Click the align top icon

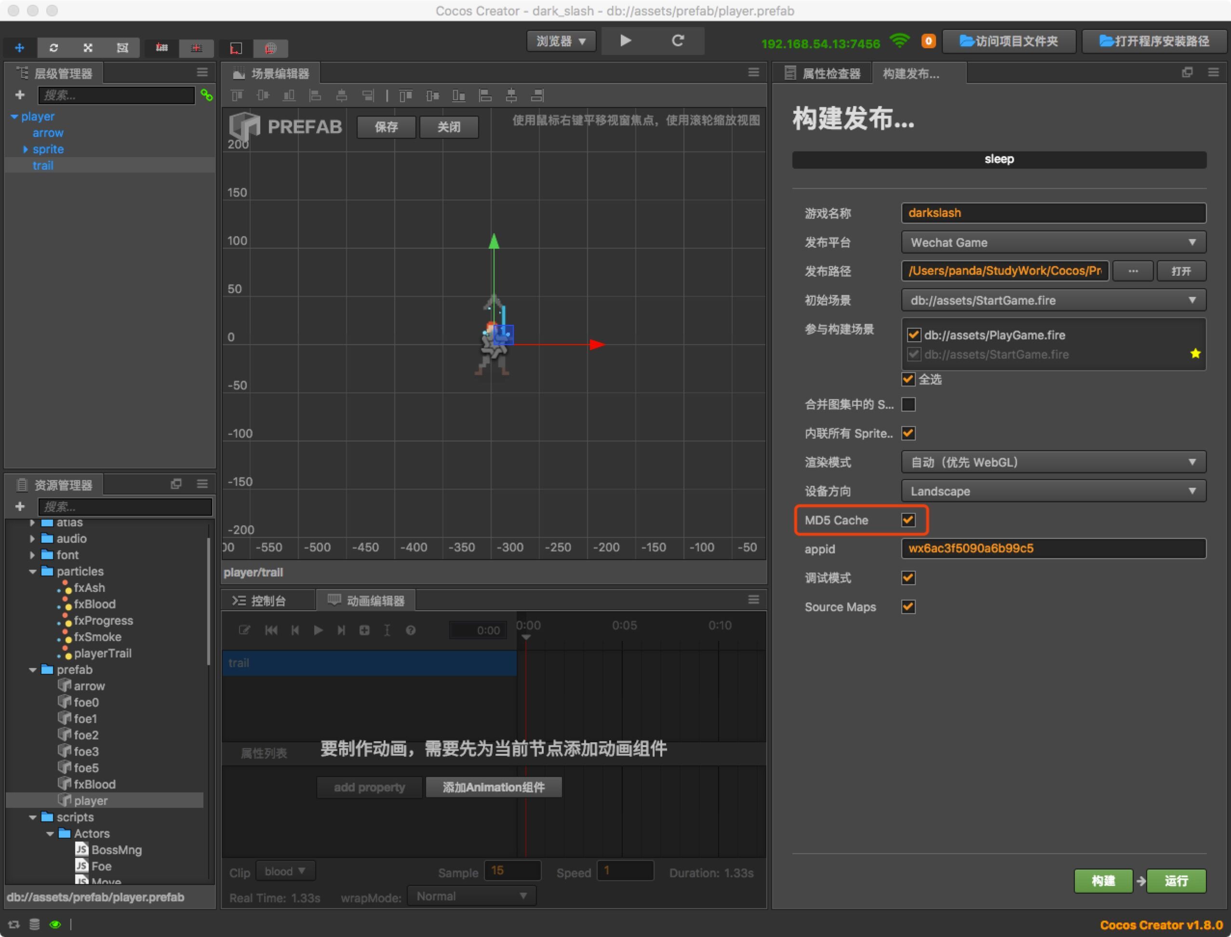[x=237, y=96]
